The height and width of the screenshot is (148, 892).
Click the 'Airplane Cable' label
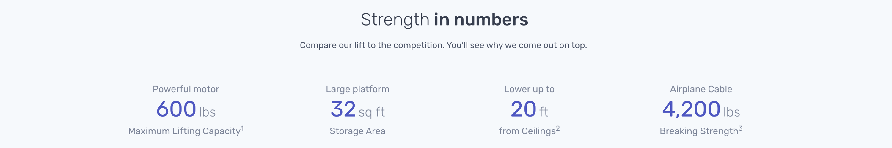coord(701,89)
